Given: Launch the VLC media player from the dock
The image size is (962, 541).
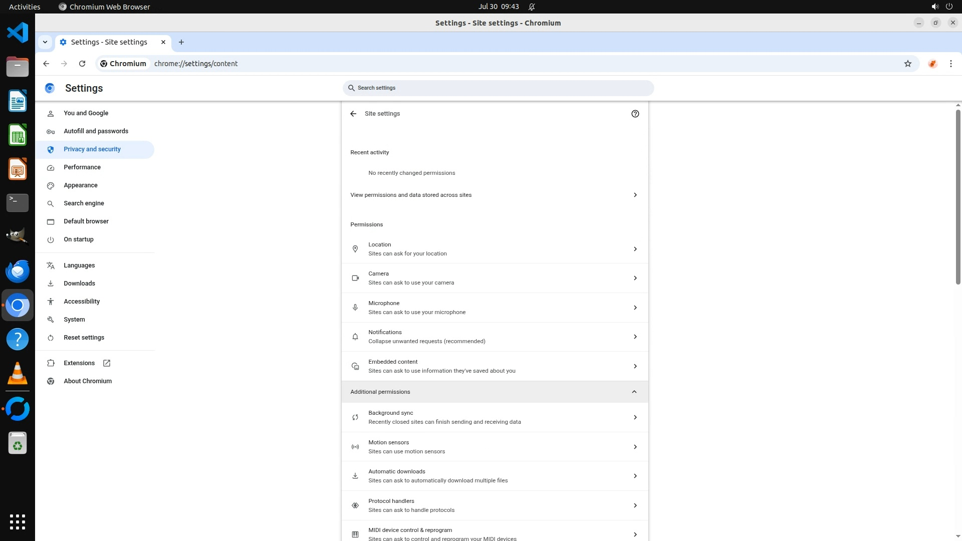Looking at the screenshot, I should click(x=17, y=373).
